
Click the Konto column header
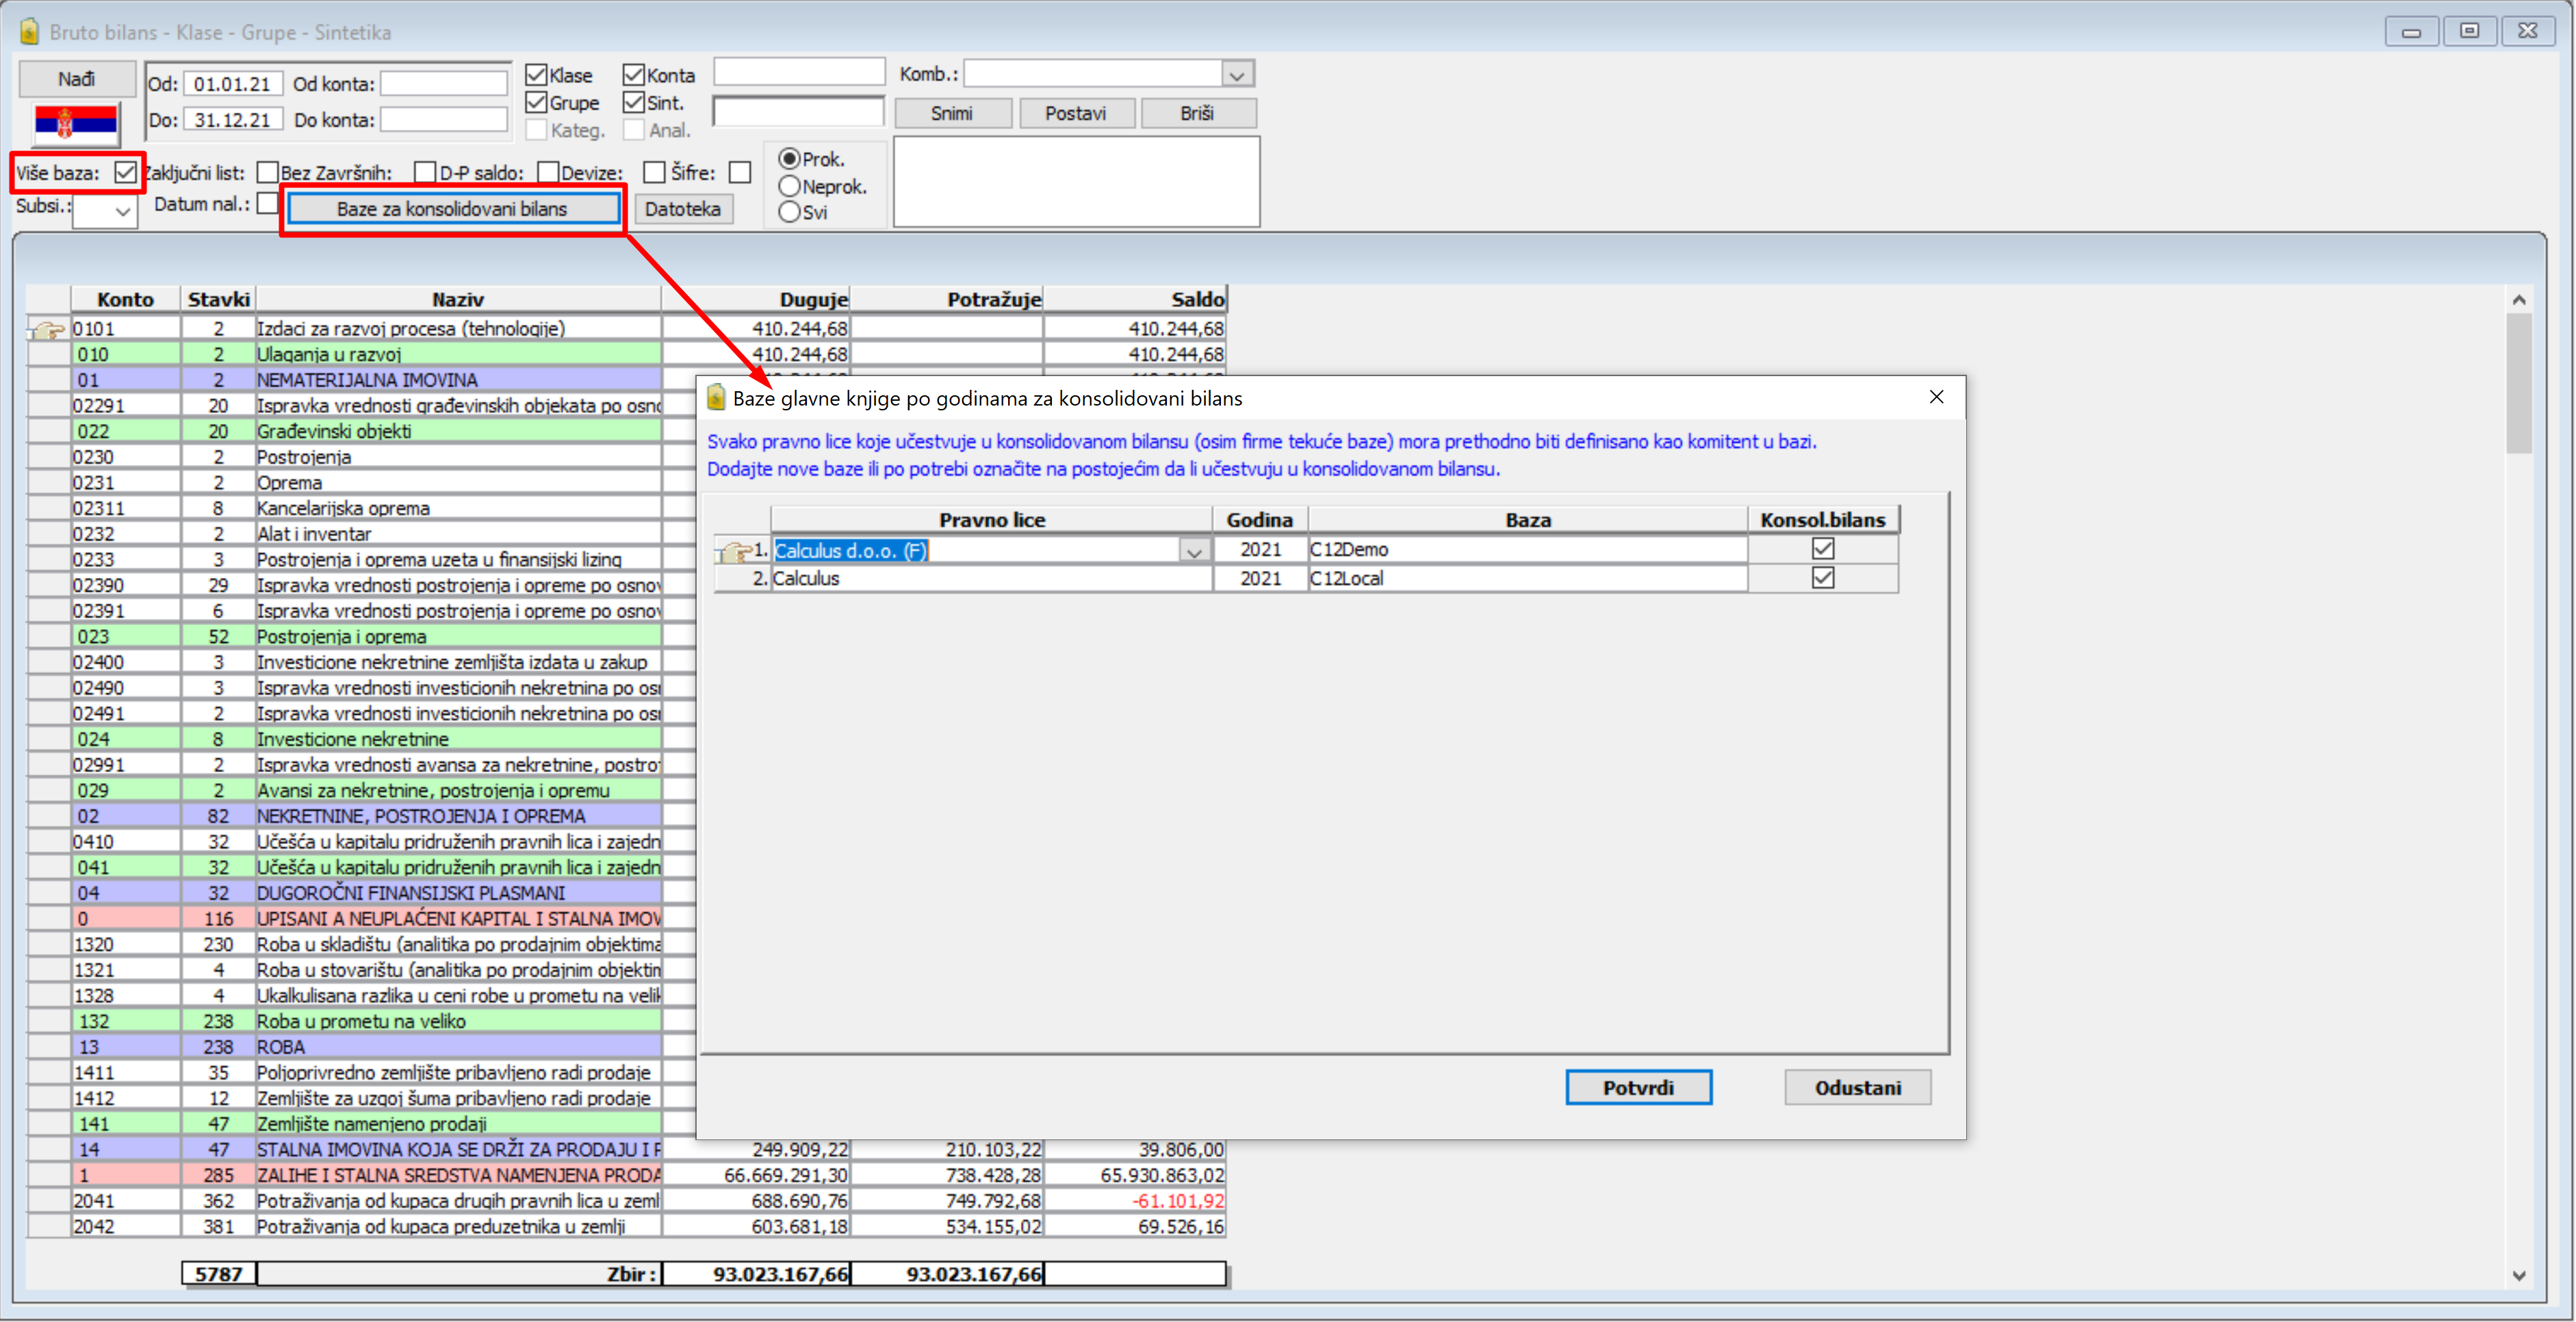[x=125, y=299]
